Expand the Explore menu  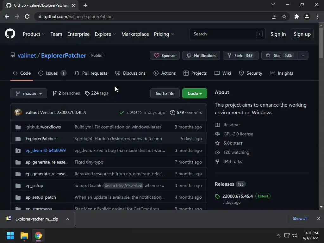pos(105,34)
